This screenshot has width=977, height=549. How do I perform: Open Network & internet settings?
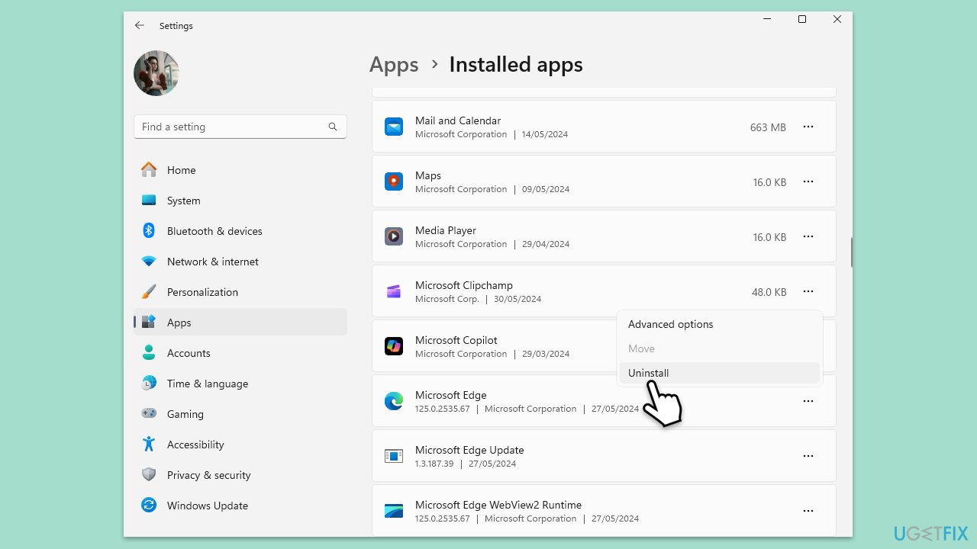[x=240, y=262]
